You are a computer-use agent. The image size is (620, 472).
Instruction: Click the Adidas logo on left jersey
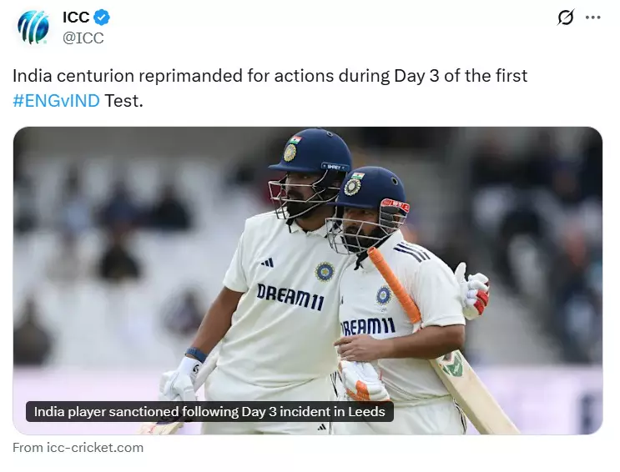pos(266,262)
